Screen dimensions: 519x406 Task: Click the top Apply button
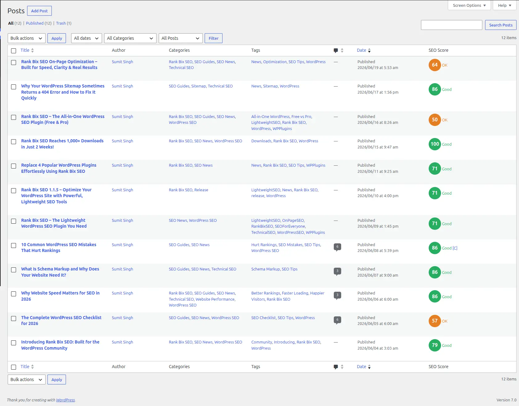[x=57, y=38]
